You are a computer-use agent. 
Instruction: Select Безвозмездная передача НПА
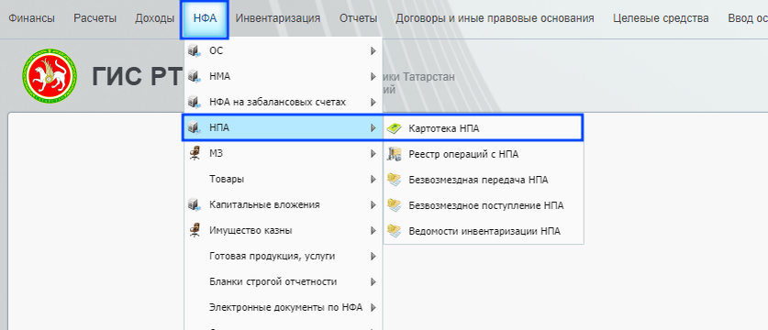click(484, 180)
